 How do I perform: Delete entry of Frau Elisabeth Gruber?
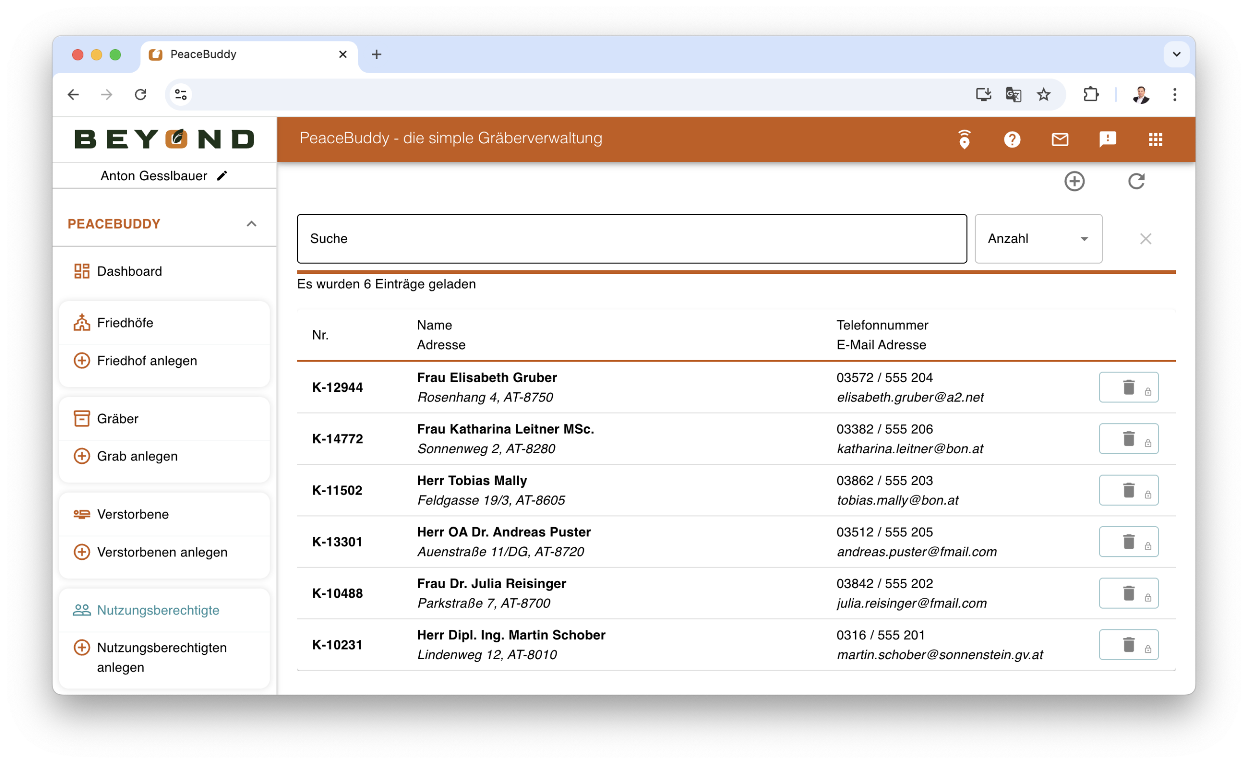coord(1128,387)
